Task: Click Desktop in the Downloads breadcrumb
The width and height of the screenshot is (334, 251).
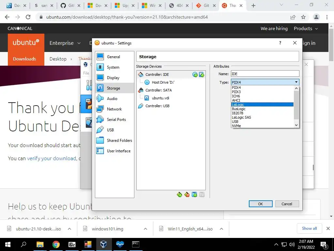Action: [58, 59]
